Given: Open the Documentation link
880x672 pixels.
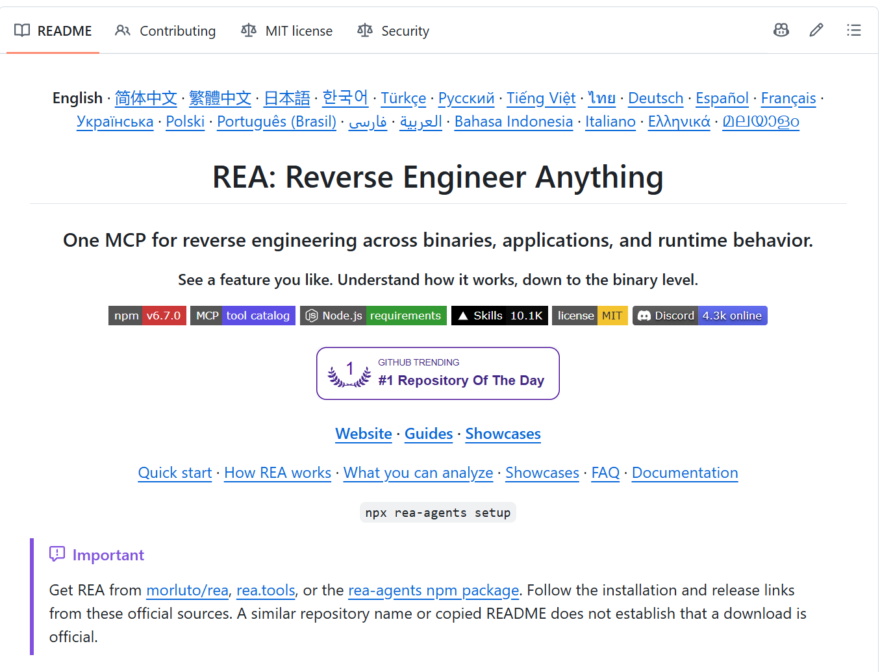Looking at the screenshot, I should (685, 473).
